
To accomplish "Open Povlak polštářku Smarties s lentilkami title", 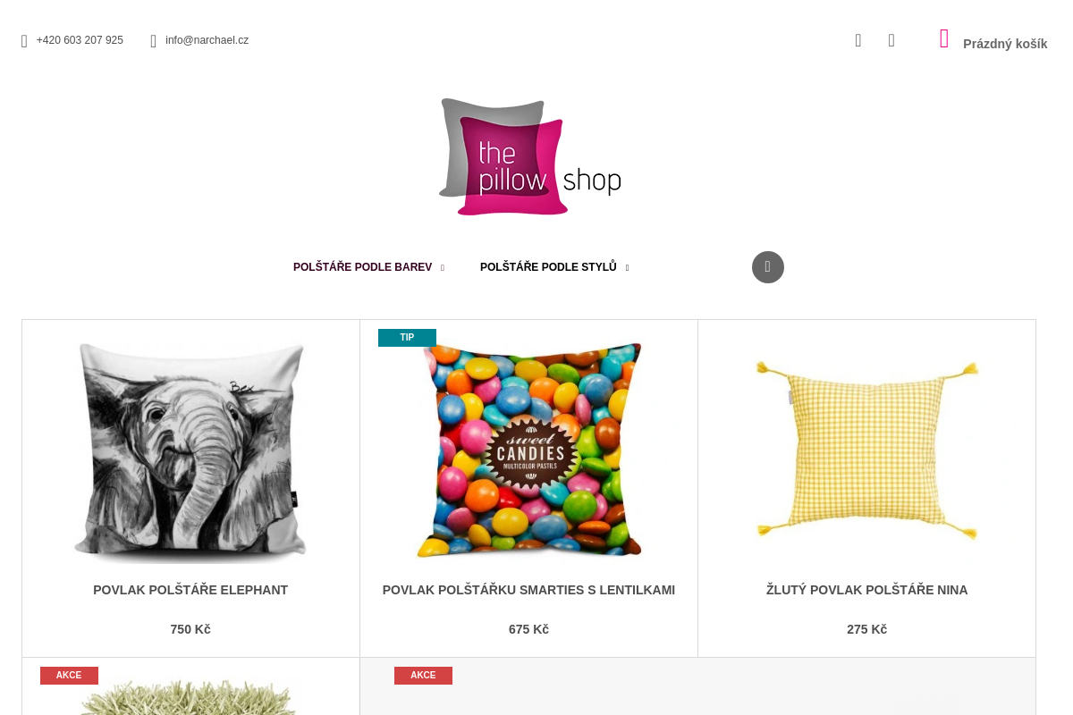I will [528, 590].
